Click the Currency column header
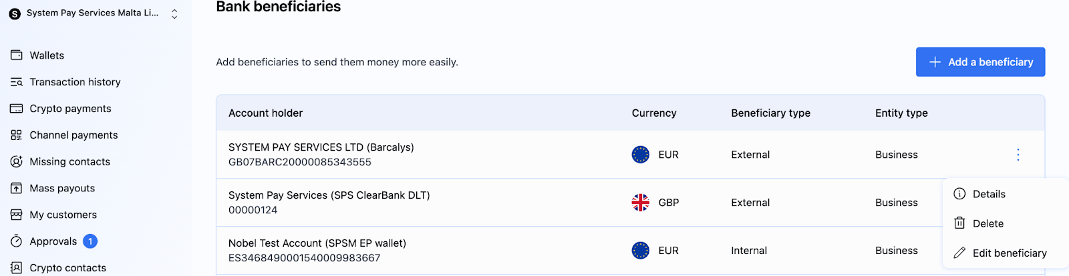 tap(653, 113)
